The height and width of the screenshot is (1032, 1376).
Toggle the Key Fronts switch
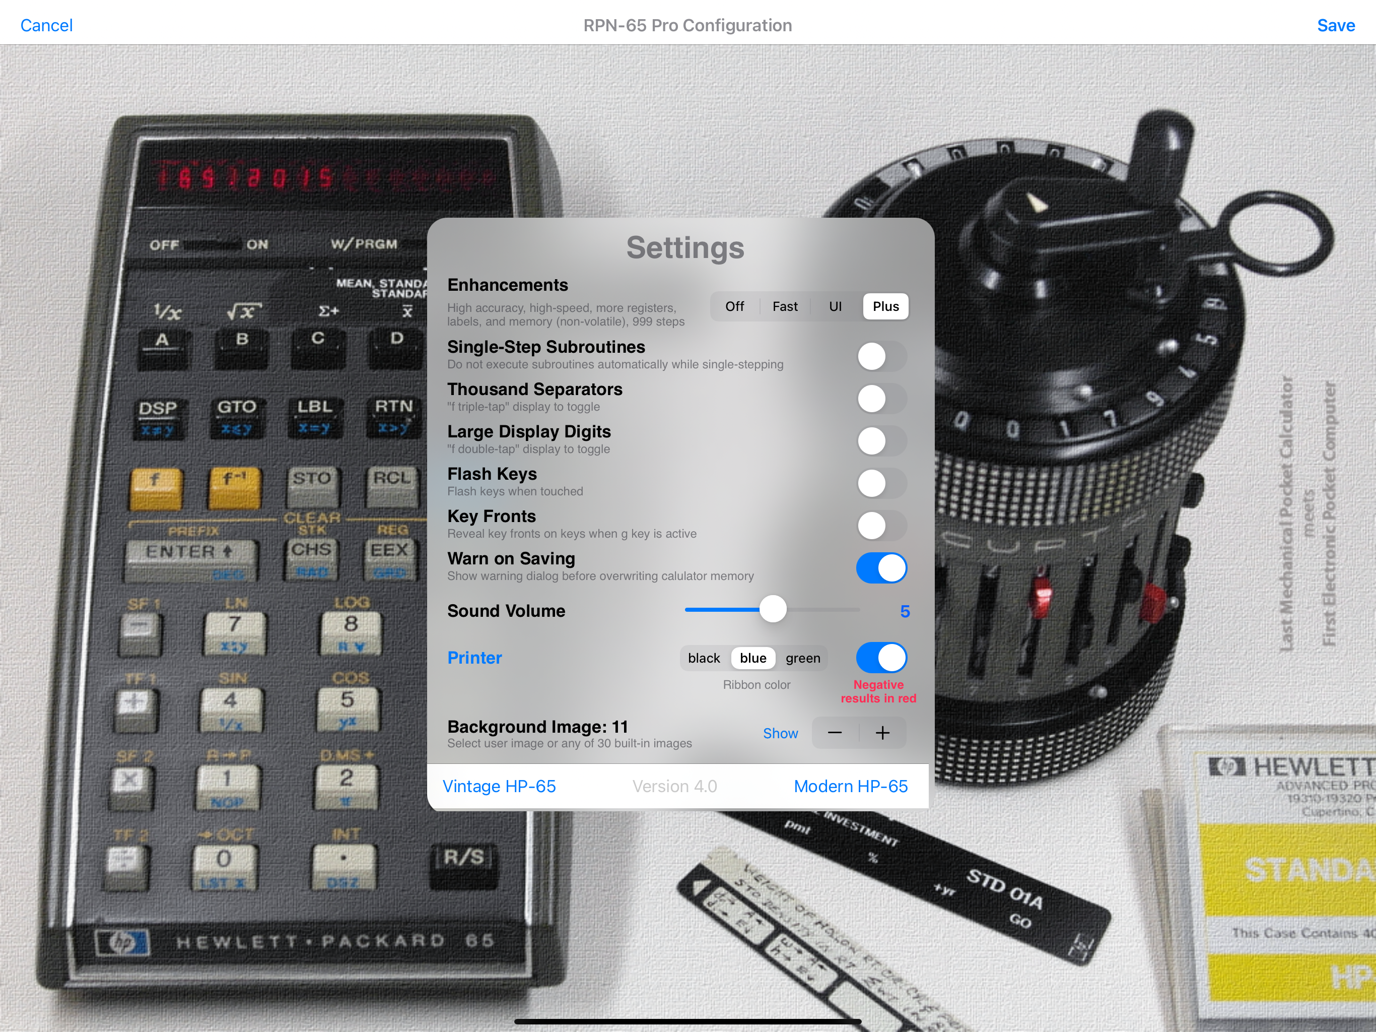tap(881, 526)
